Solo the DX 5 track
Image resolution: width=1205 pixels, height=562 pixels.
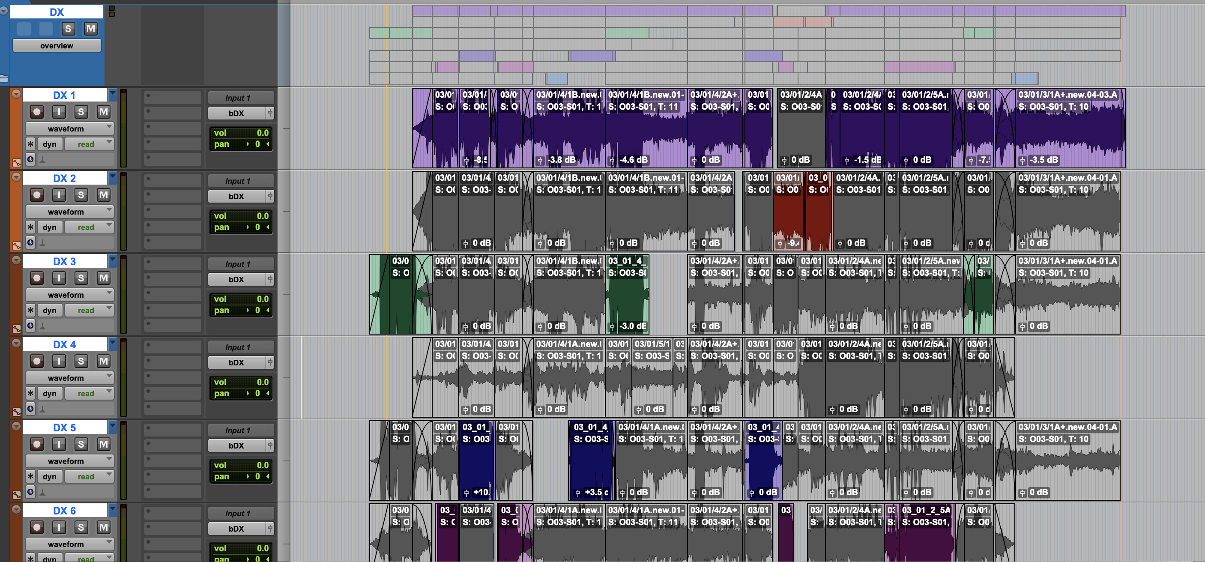coord(81,444)
